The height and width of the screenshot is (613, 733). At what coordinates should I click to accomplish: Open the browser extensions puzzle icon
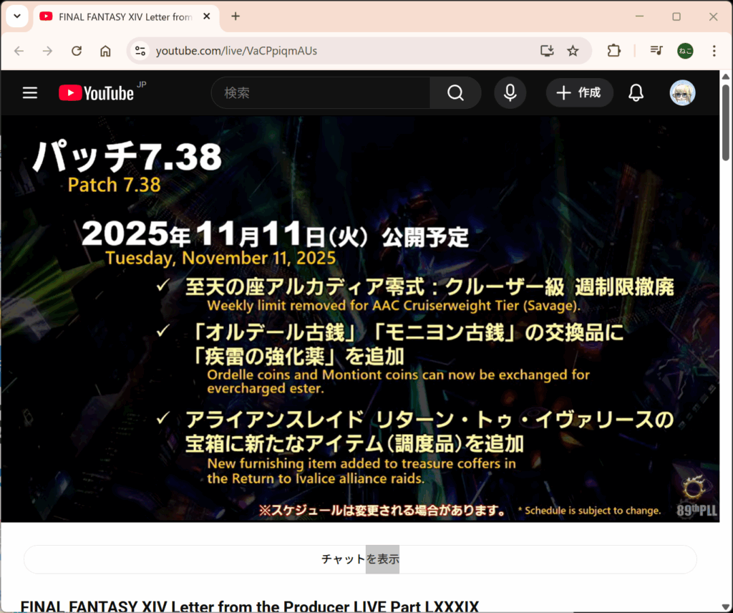613,51
